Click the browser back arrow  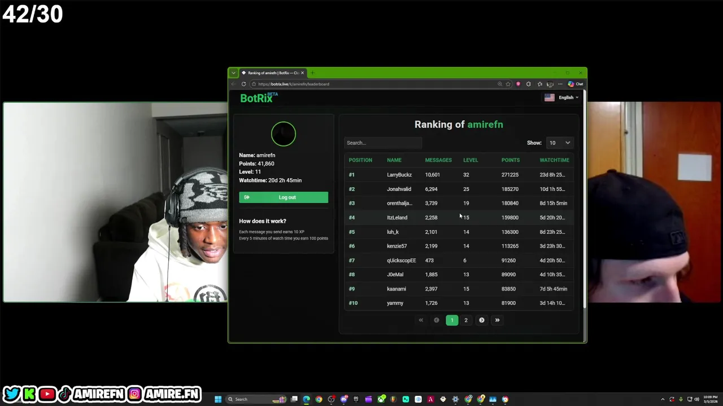pos(234,84)
